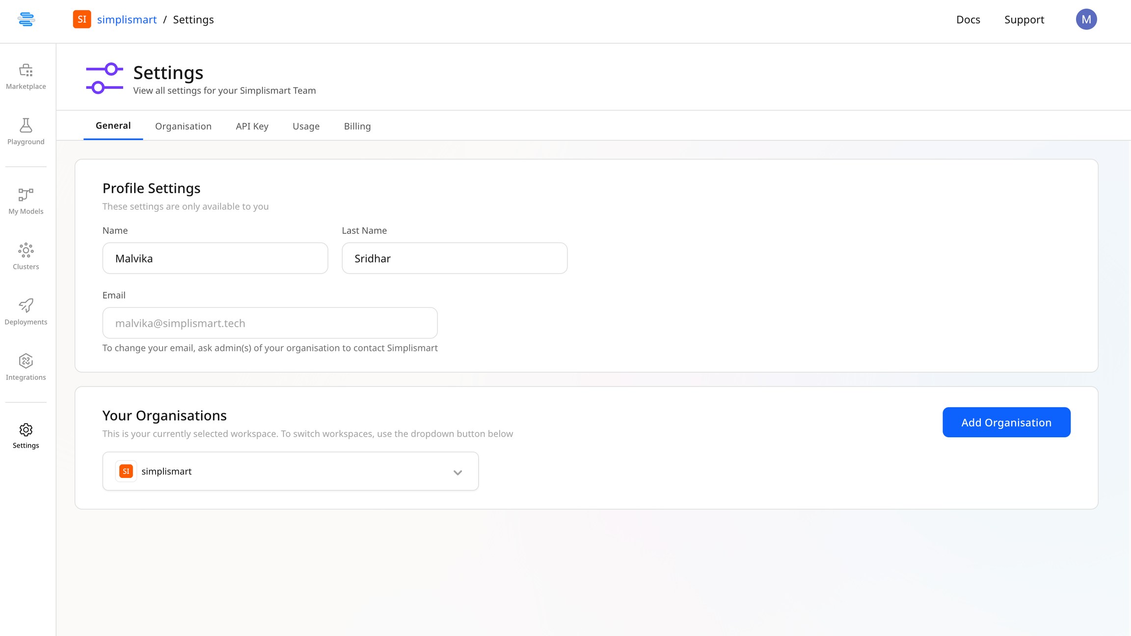Open the Billing tab
Image resolution: width=1131 pixels, height=636 pixels.
(x=357, y=126)
